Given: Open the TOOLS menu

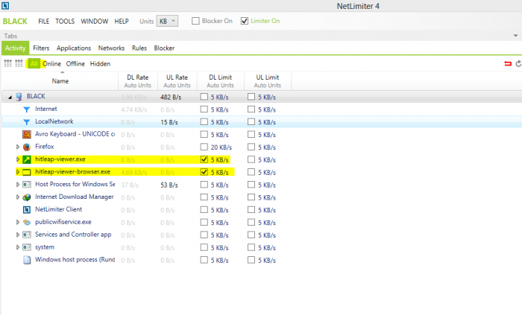Looking at the screenshot, I should (65, 22).
